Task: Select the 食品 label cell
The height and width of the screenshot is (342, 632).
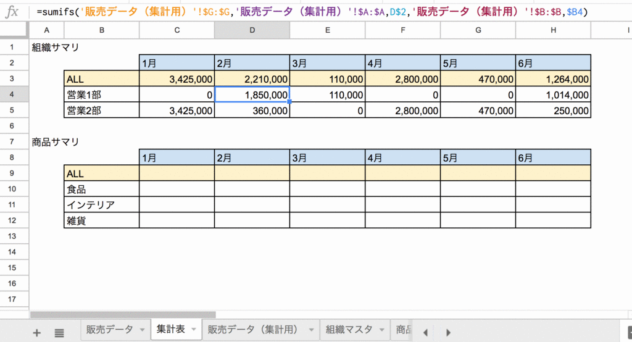Action: tap(102, 189)
